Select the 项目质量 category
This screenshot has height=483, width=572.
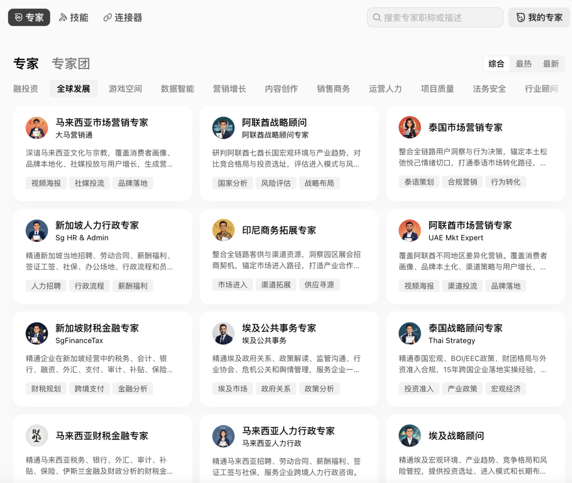tap(437, 88)
